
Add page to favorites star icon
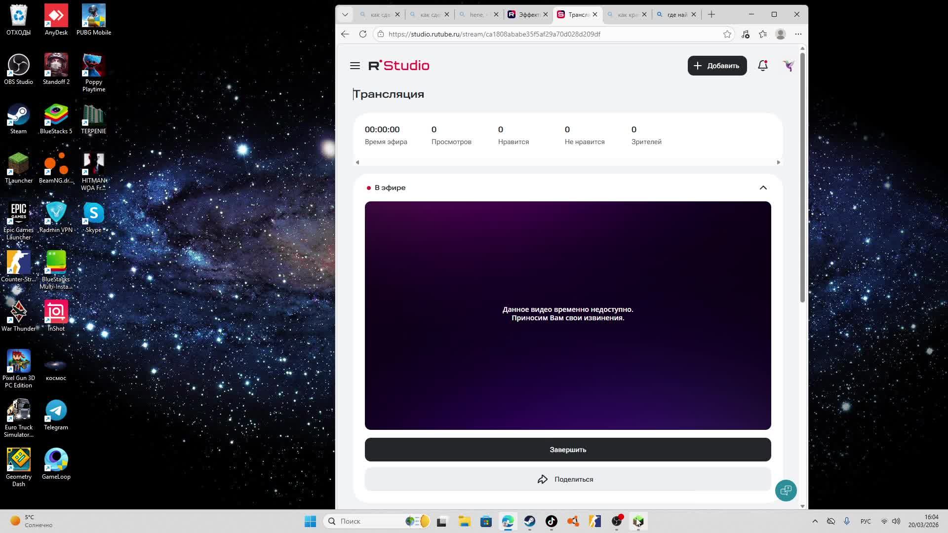tap(727, 34)
